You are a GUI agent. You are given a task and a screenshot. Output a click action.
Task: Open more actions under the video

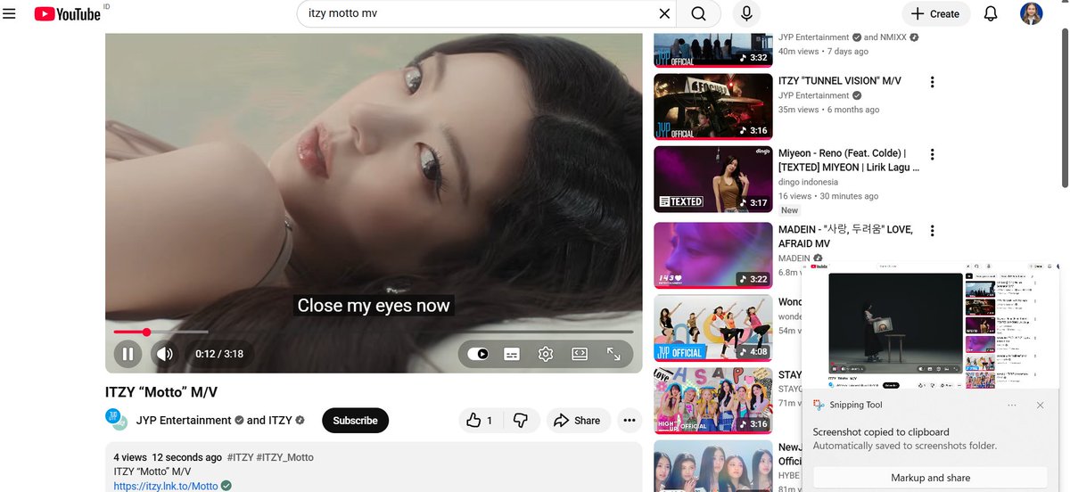point(630,421)
